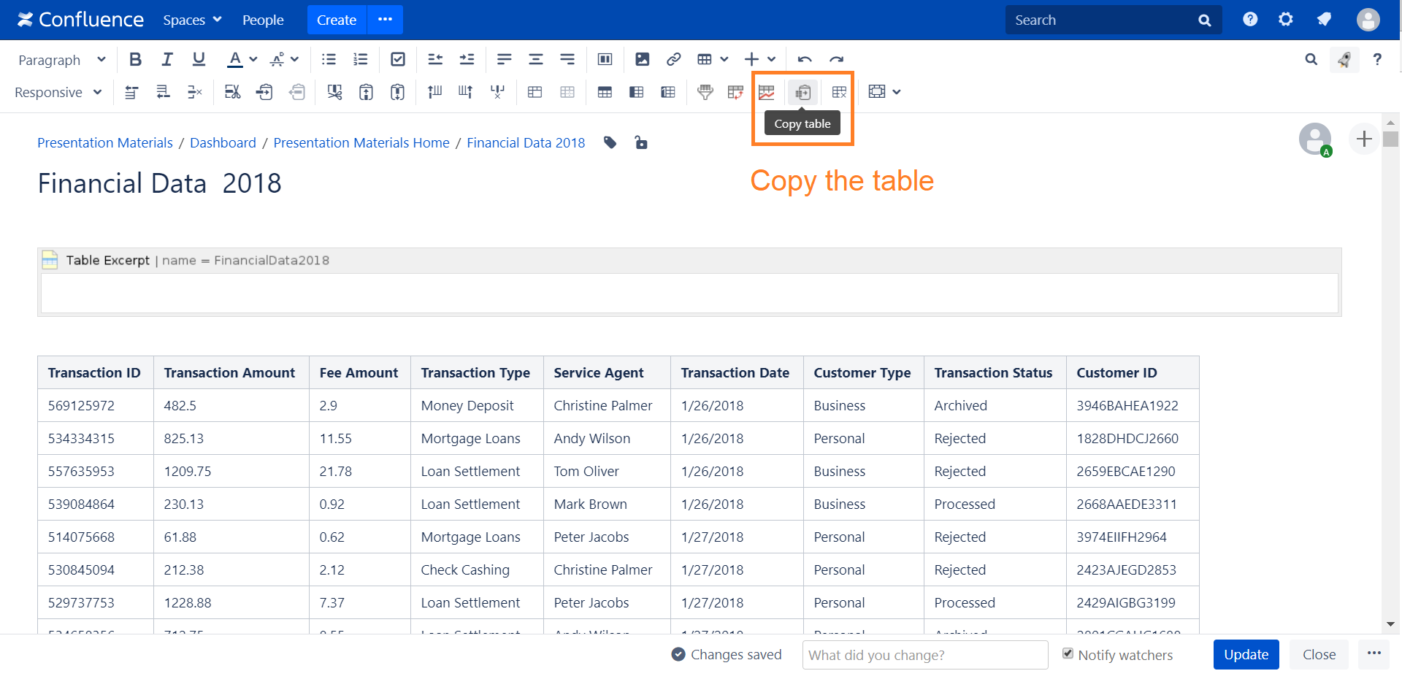Open the Spaces dropdown menu
1402x679 pixels.
tap(191, 20)
